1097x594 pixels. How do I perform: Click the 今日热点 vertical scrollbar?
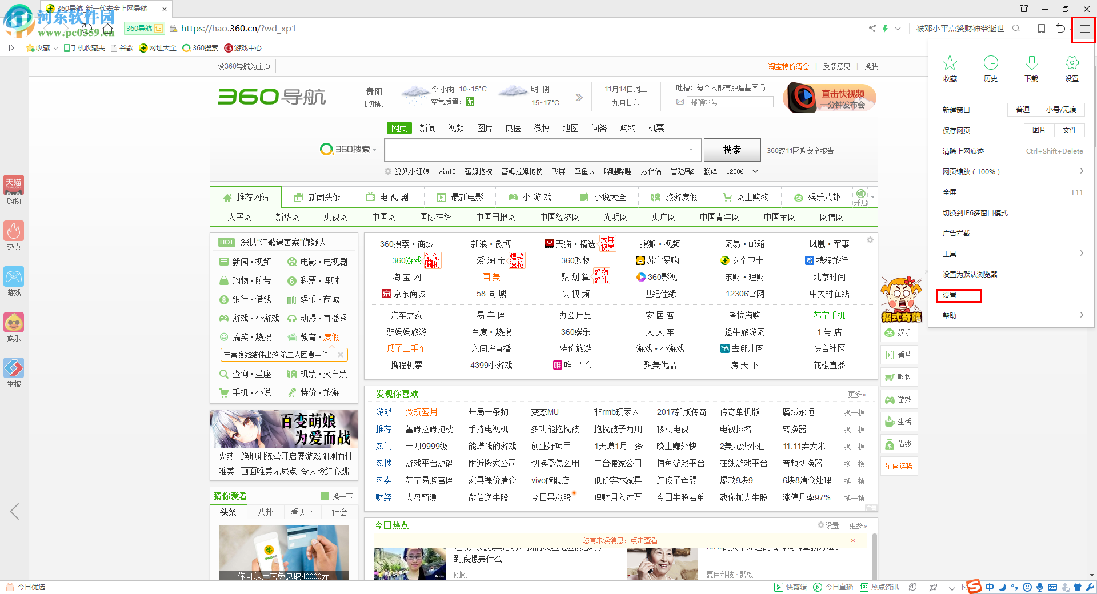[874, 557]
